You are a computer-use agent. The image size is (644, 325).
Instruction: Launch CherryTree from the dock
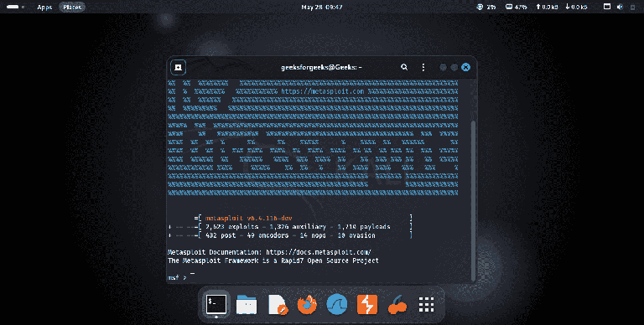pos(397,306)
